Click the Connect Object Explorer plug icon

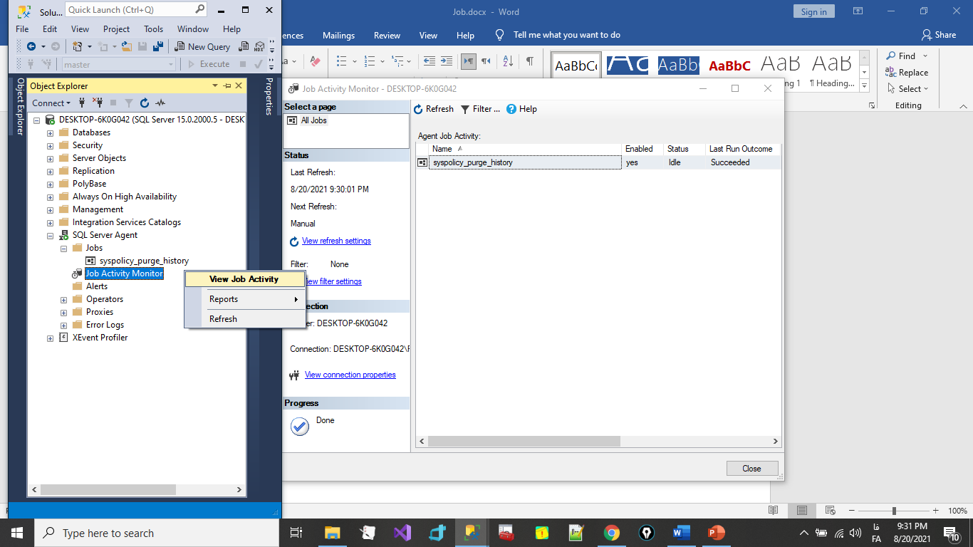[83, 103]
